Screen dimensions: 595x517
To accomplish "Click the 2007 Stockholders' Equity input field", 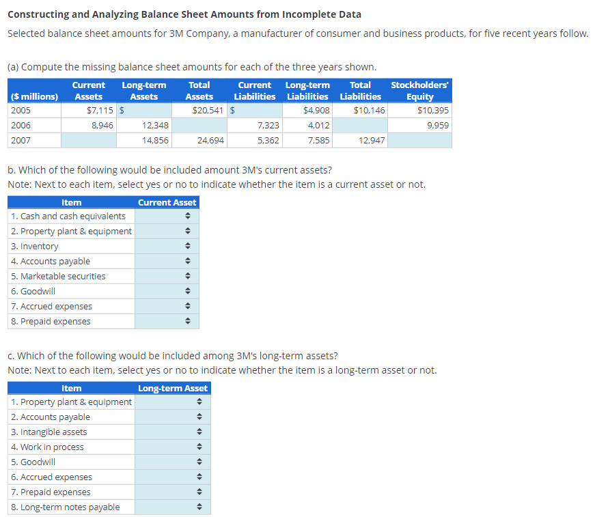I will [419, 140].
